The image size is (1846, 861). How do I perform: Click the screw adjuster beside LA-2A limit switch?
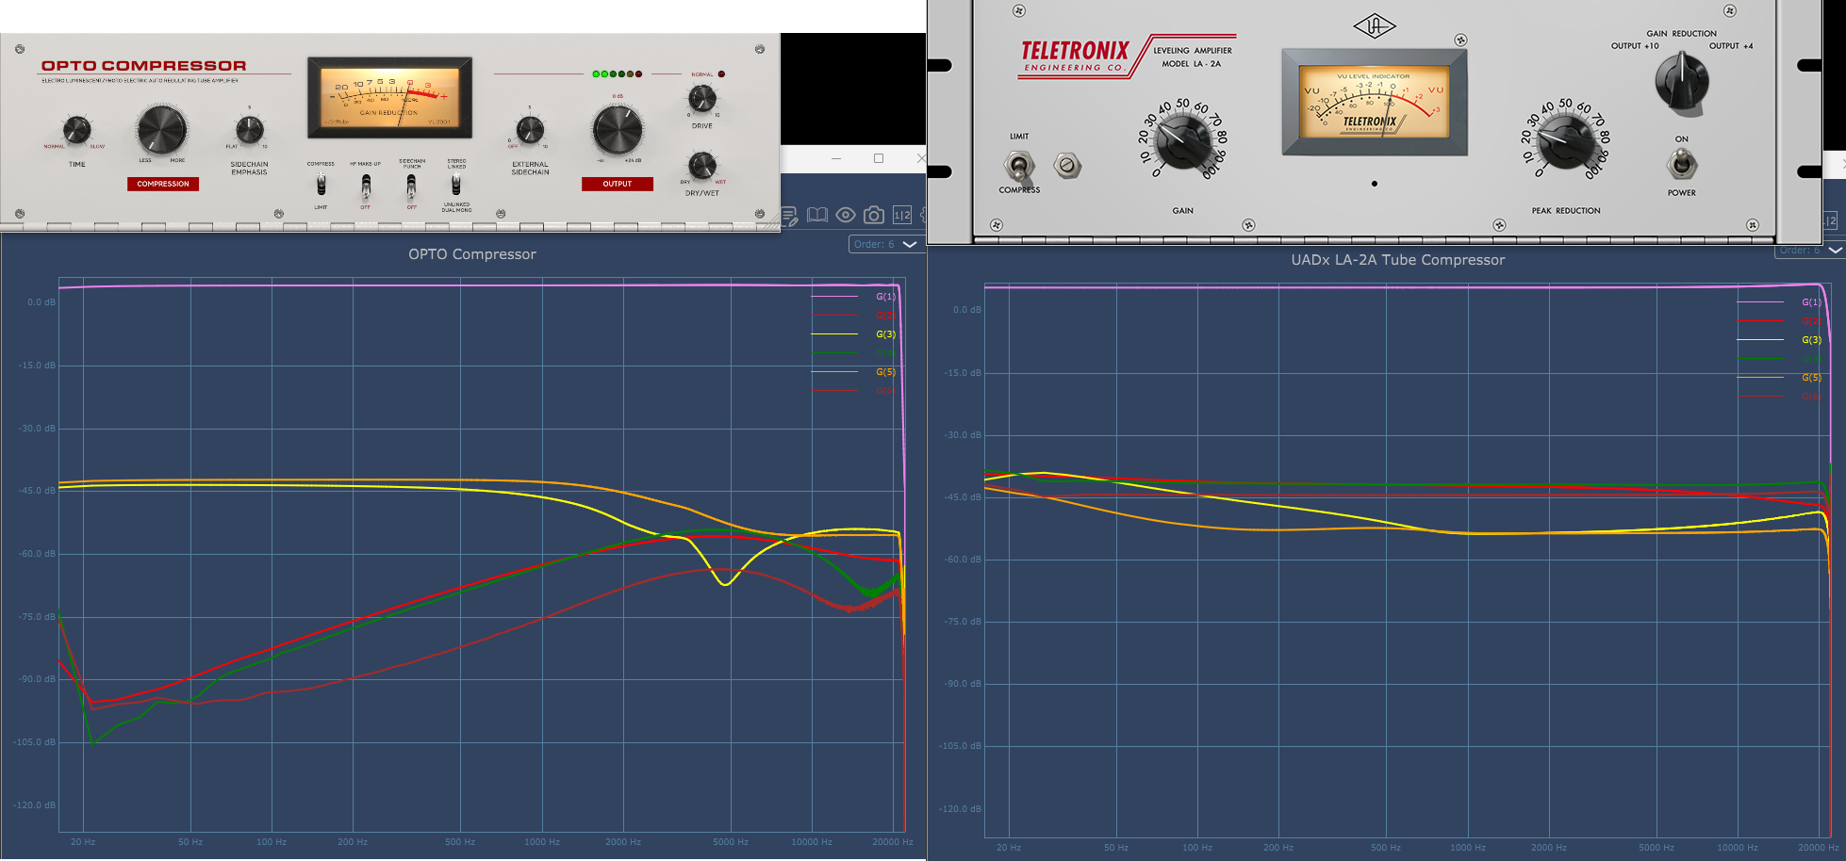(x=1067, y=166)
